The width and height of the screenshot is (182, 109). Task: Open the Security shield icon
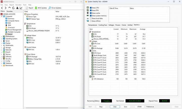tap(4, 59)
